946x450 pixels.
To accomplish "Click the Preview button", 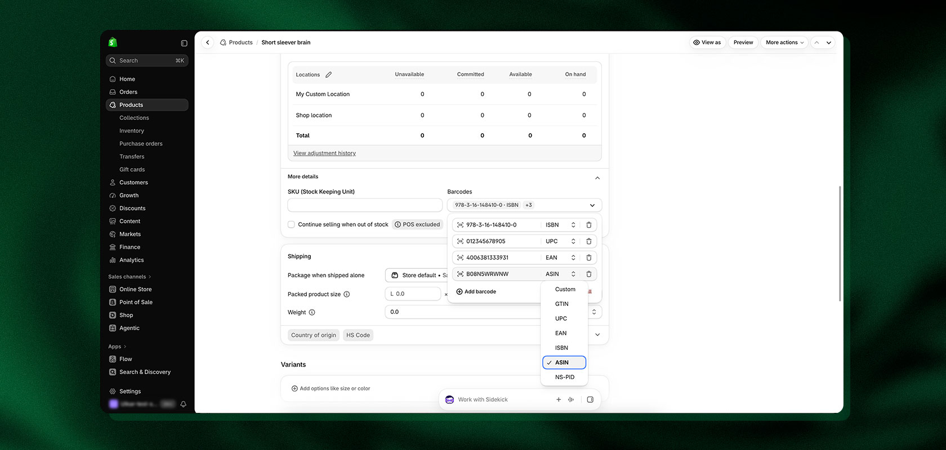I will pos(743,43).
